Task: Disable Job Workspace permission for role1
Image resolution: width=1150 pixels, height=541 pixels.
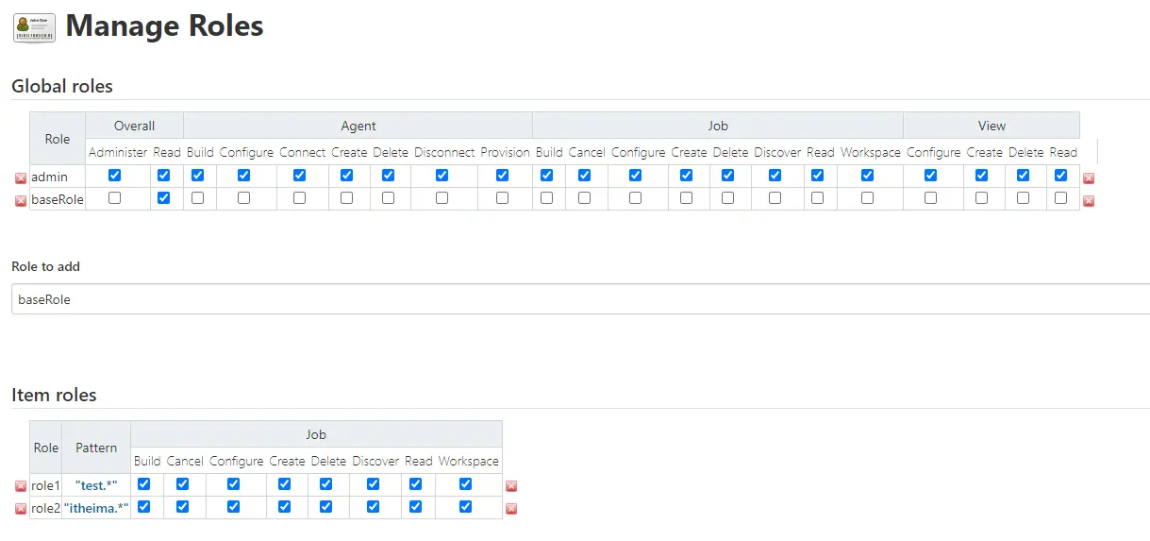Action: pyautogui.click(x=466, y=484)
